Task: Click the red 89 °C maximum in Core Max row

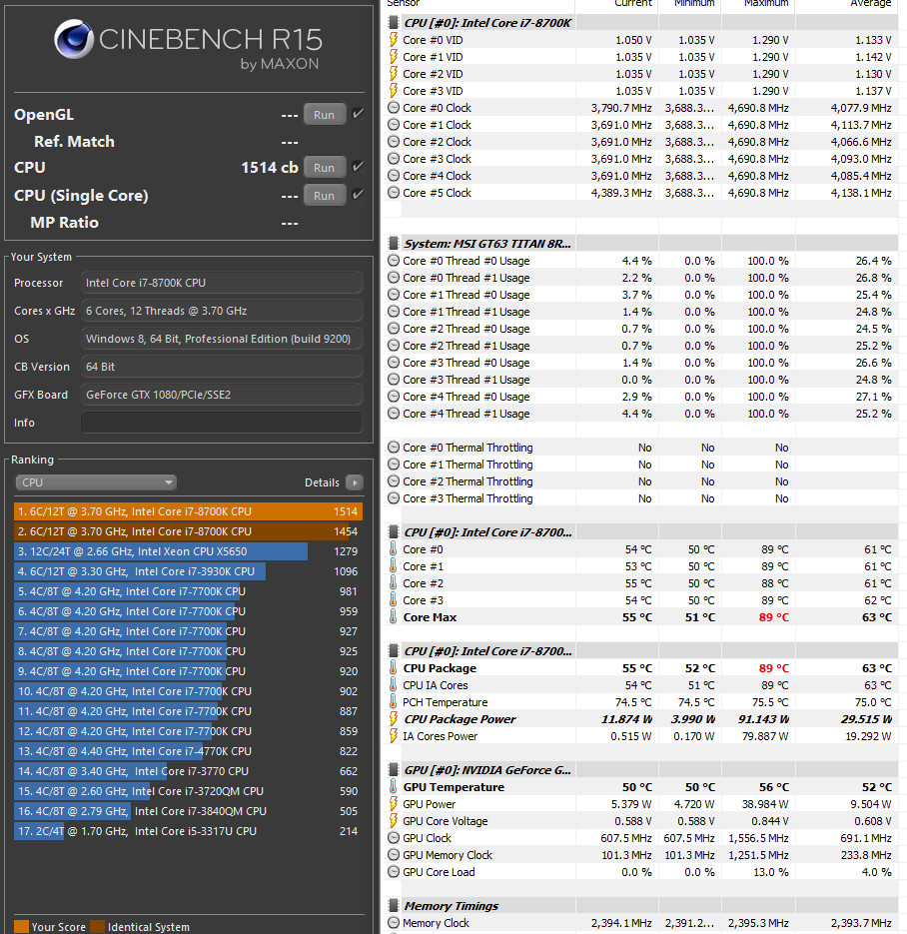Action: click(x=773, y=617)
